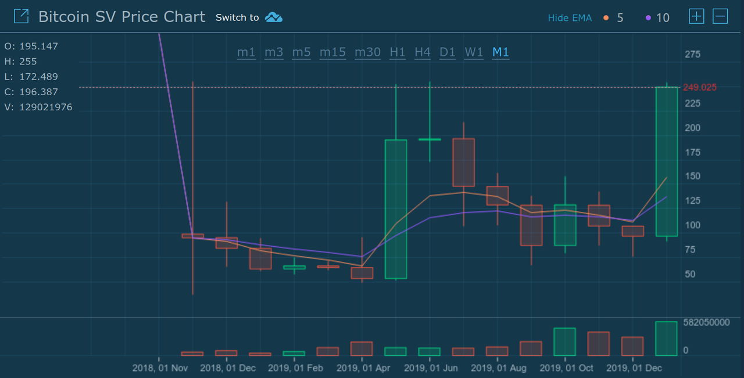Select the m3 timeframe

274,52
